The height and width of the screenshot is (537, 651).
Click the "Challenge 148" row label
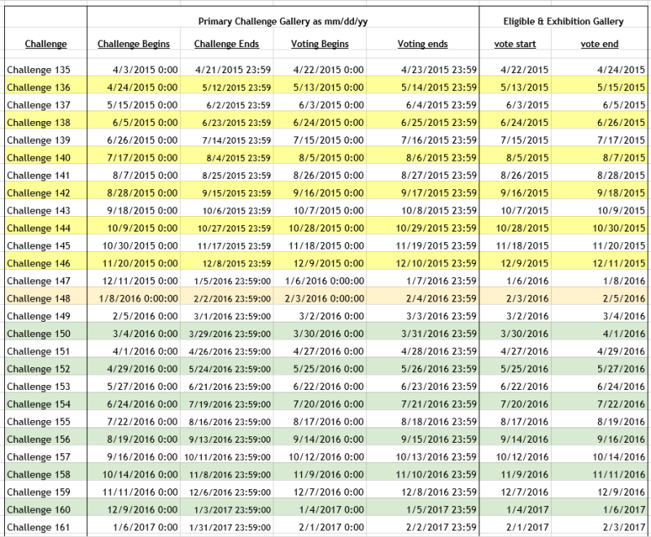pos(38,299)
